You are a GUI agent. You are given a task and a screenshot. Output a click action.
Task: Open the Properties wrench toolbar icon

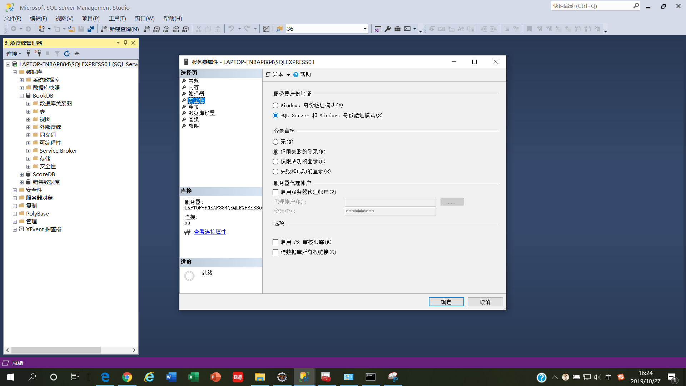click(388, 29)
